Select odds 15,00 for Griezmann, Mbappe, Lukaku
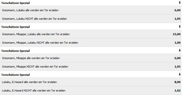Viewport: 183px width, 95px height. 176,34
